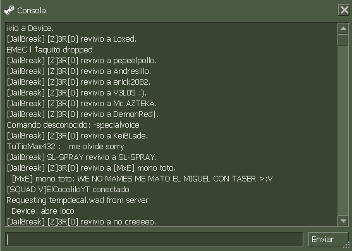Viewport: 352px width, 251px height.
Task: Click the 'revivio a no creeeeo' last line
Action: click(82, 222)
